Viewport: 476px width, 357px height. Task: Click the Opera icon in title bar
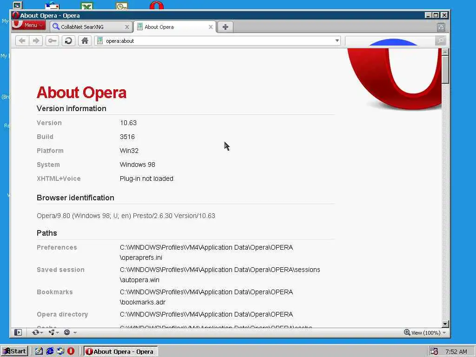coord(15,15)
